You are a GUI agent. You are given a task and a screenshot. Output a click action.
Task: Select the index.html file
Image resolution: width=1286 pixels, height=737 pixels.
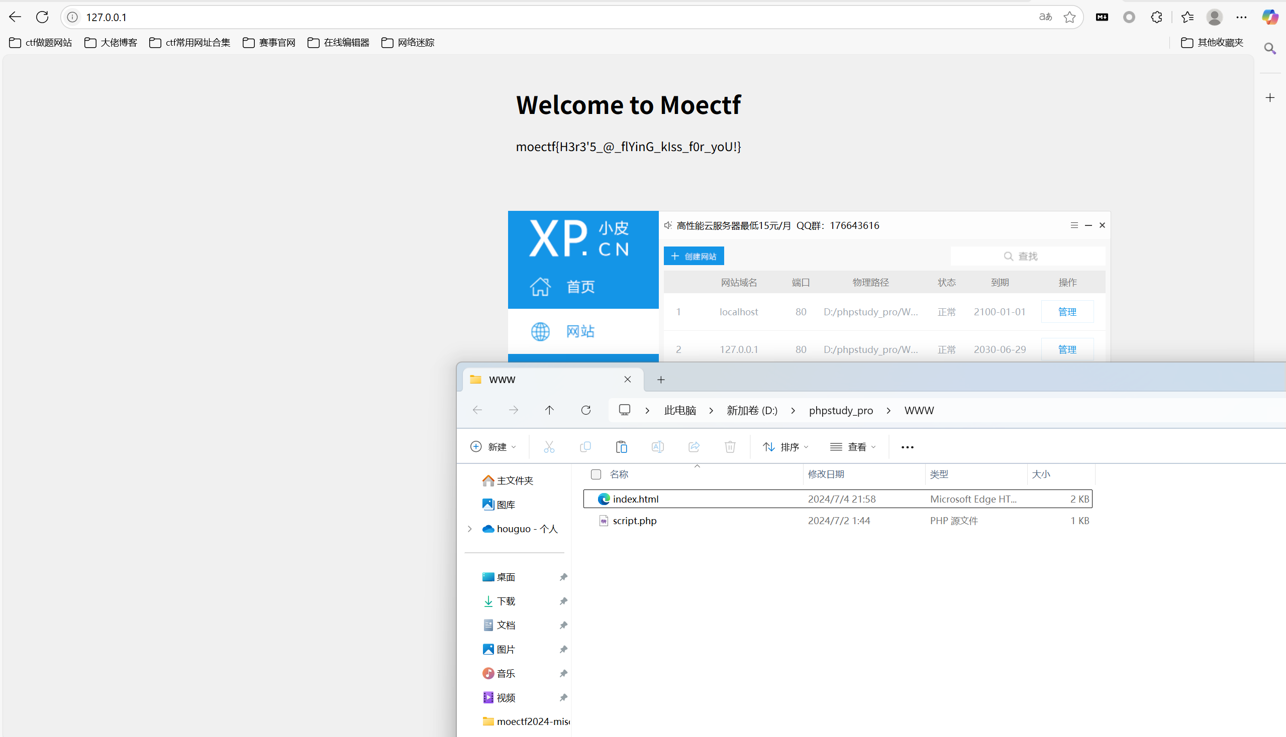pos(838,499)
